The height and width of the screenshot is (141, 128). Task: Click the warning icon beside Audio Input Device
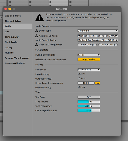pos(37,36)
